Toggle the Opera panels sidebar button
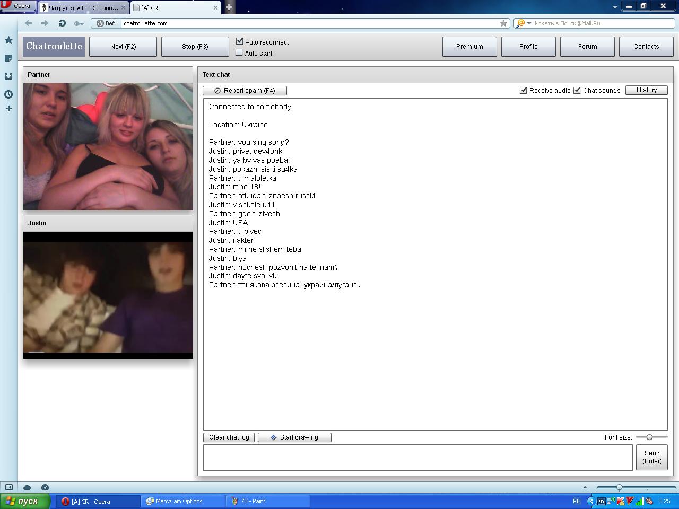This screenshot has height=509, width=679. coord(9,487)
